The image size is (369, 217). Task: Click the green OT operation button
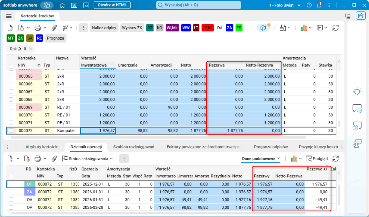(150, 28)
